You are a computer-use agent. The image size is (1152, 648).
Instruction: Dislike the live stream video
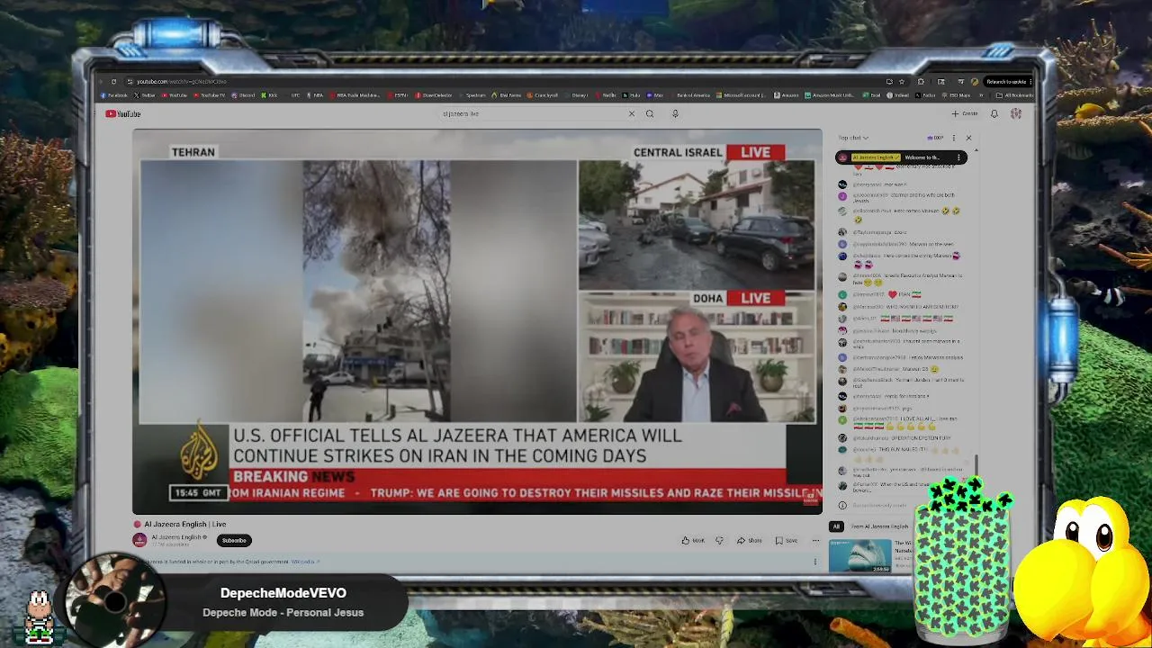coord(719,540)
